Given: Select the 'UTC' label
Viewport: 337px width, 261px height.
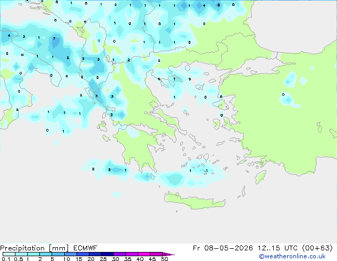Looking at the screenshot, I should 291,248.
